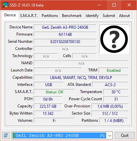Screen dimensions: 137x141
Task: Maximize the SSD-Z window
Action: pyautogui.click(x=114, y=5)
